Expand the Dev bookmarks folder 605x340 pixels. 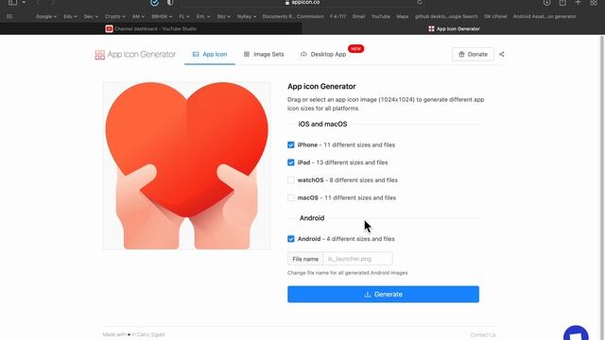(x=91, y=17)
